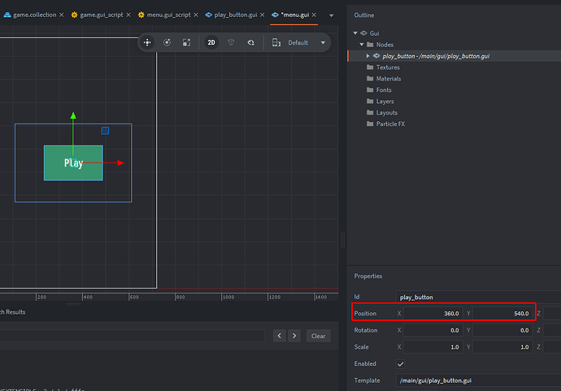
Task: Expand the play_button node in Outline
Action: (367, 56)
